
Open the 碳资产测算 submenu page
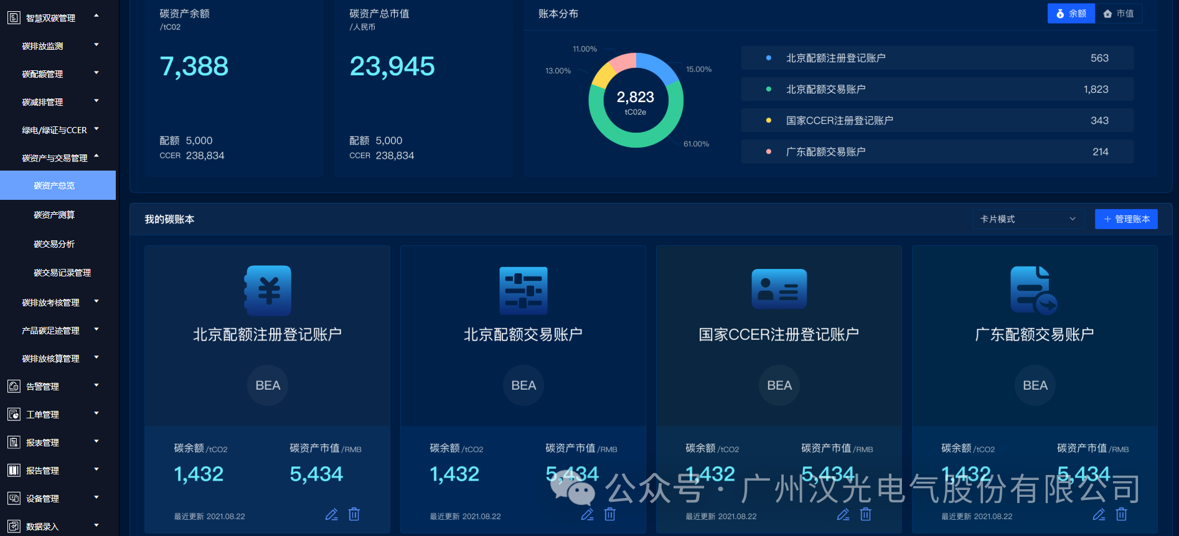(x=54, y=215)
